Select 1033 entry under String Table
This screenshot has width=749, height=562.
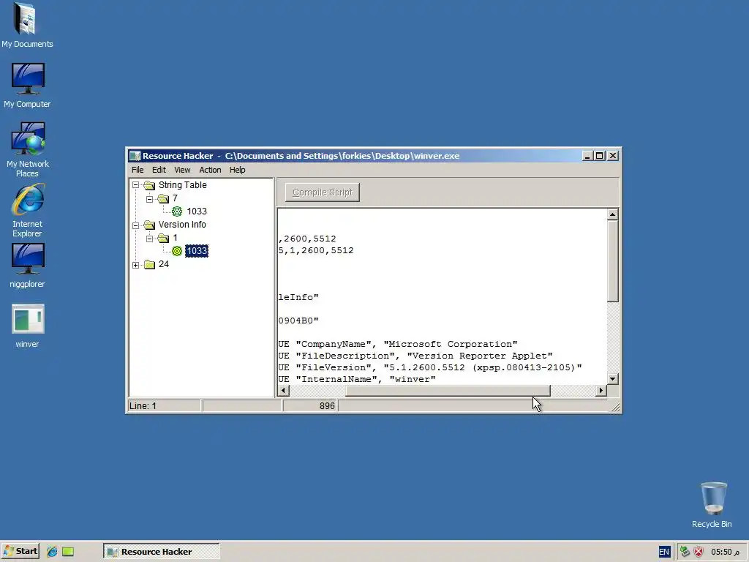pyautogui.click(x=197, y=211)
